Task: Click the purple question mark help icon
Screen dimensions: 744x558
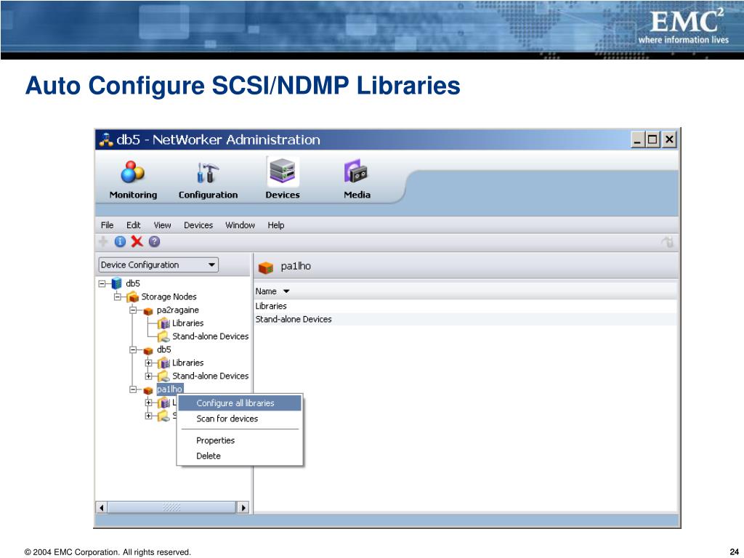Action: tap(154, 242)
